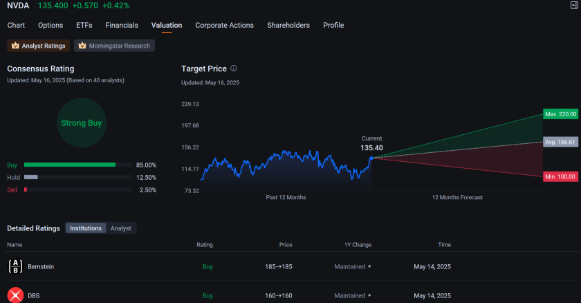Click the red Sell rating bar
Screen dimensions: 581x303
point(26,190)
